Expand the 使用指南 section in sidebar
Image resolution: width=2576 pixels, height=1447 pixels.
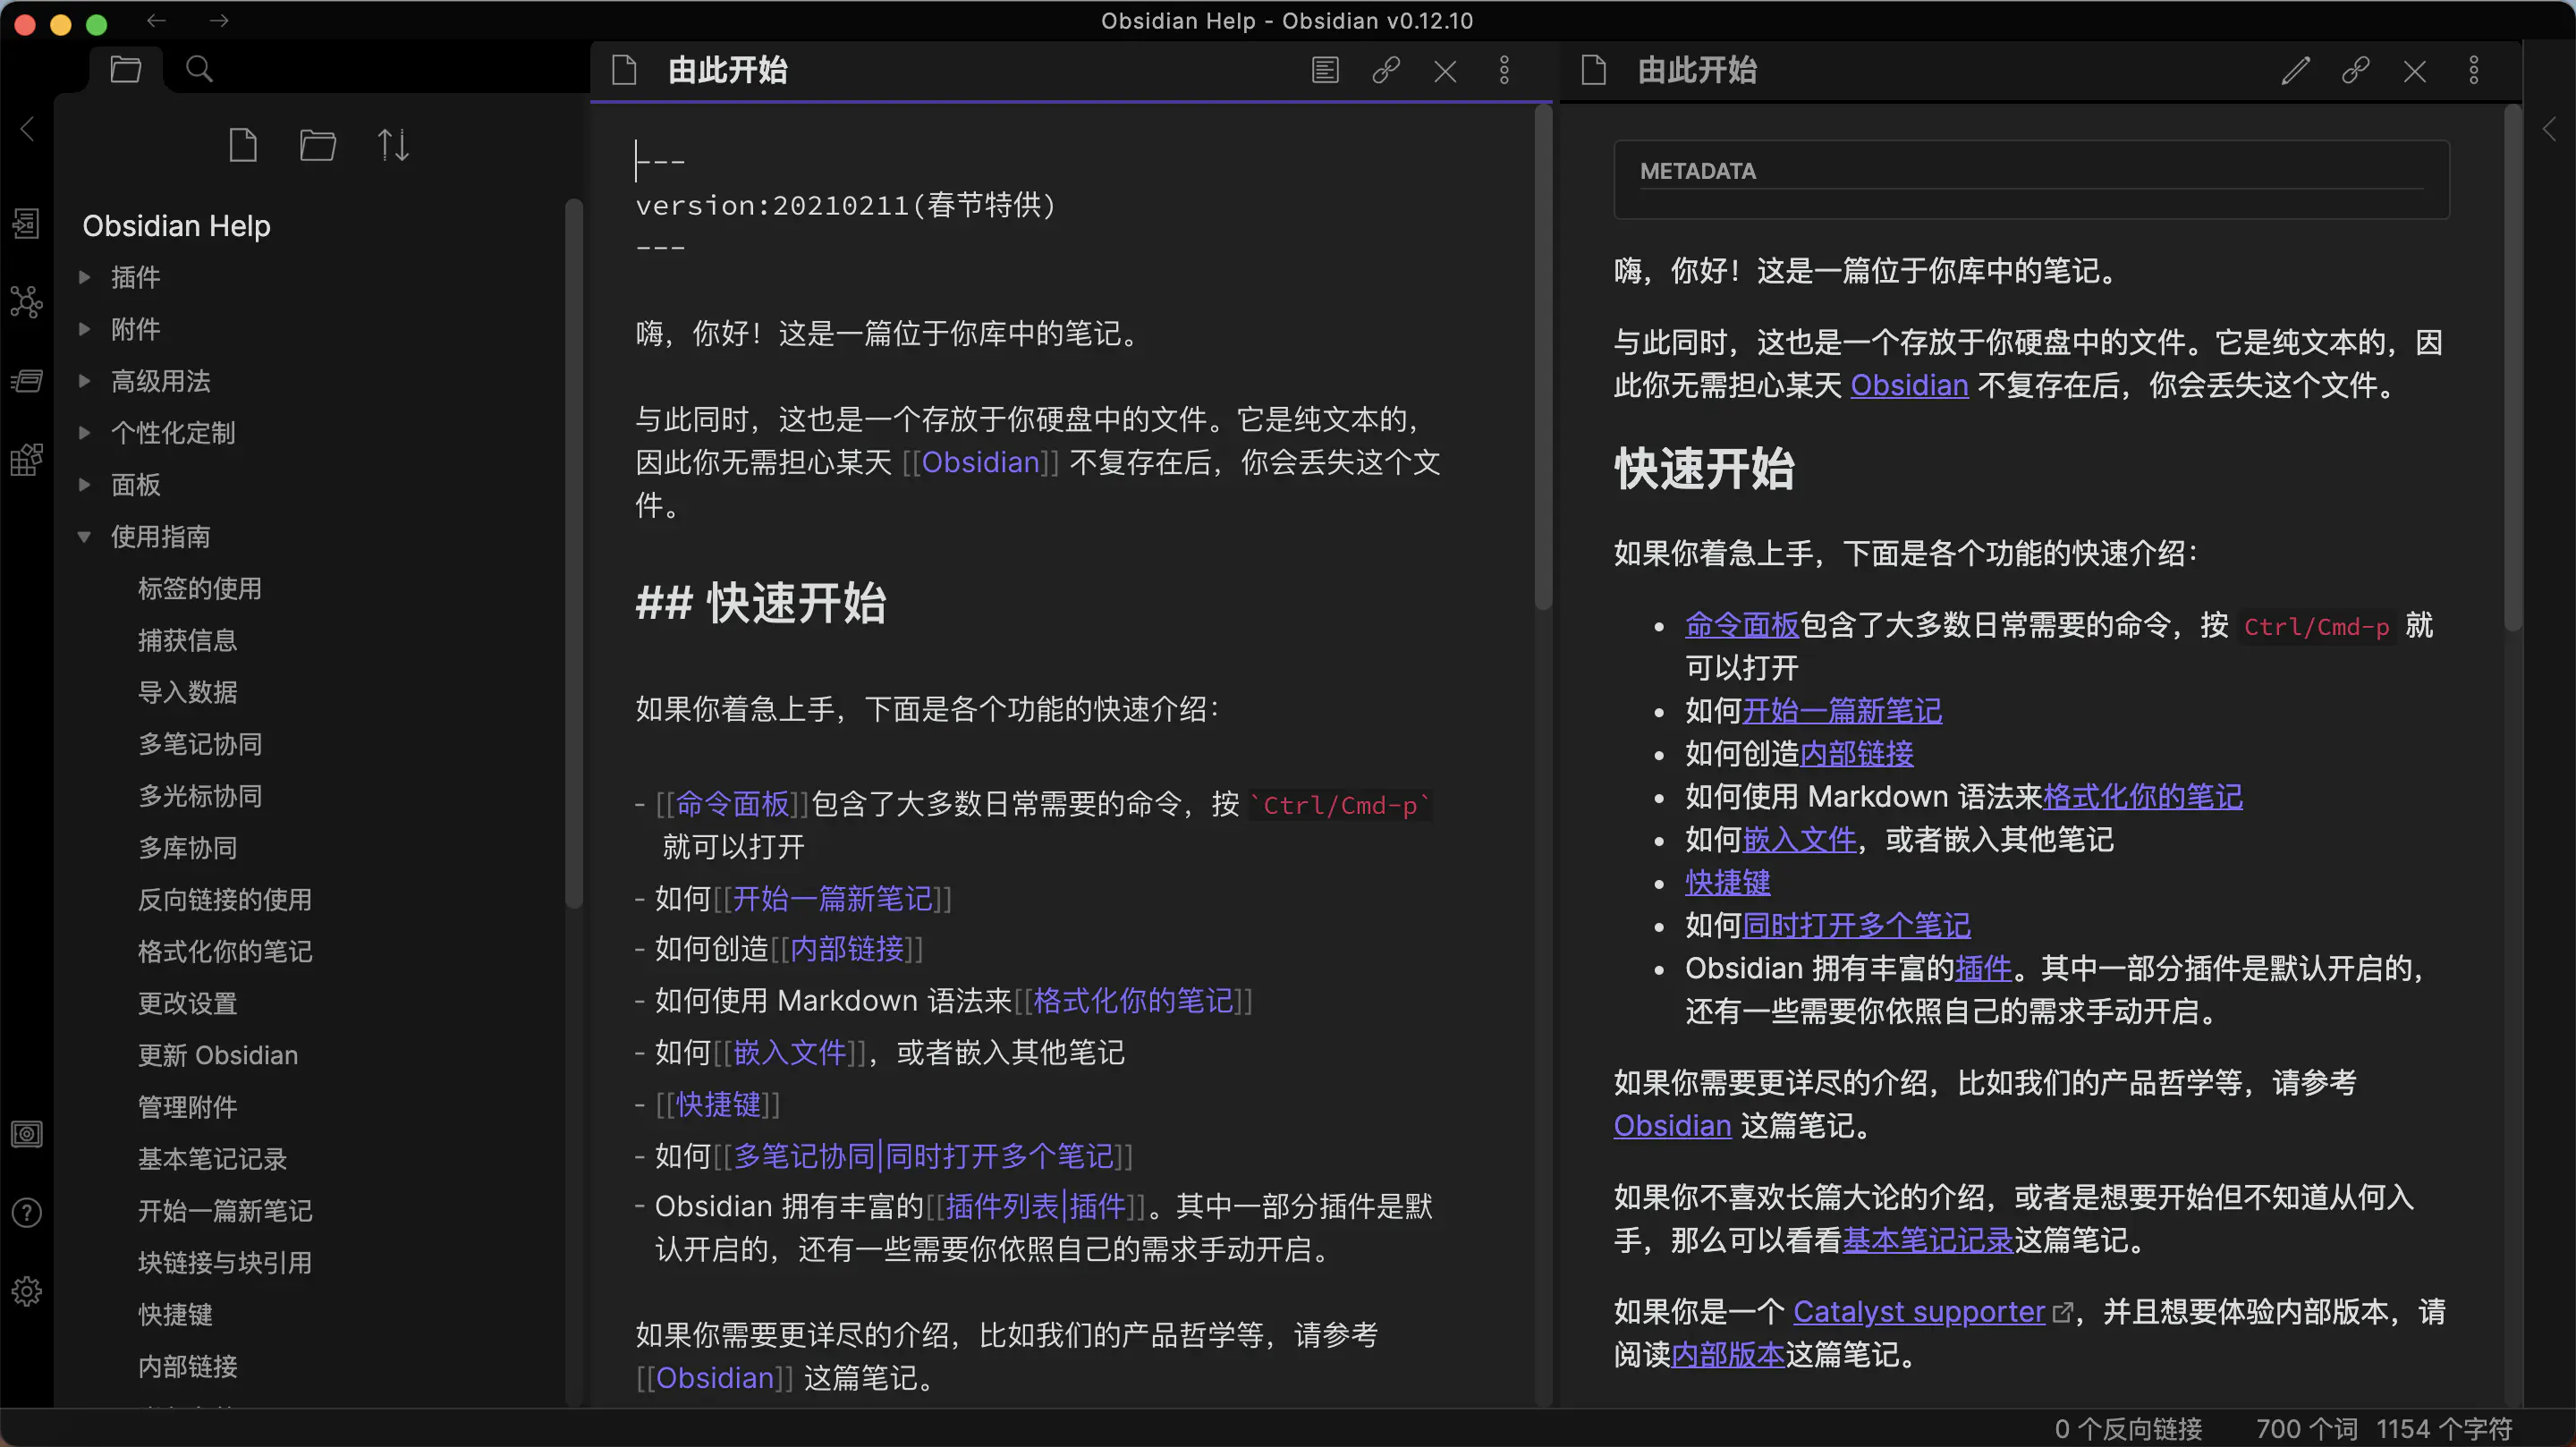tap(83, 536)
